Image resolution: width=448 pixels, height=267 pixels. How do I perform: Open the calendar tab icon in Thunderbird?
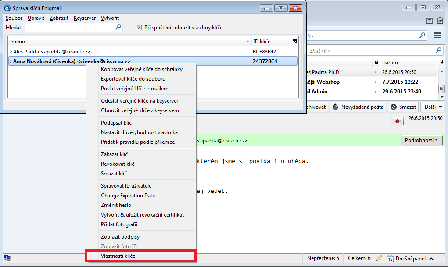coord(429,20)
